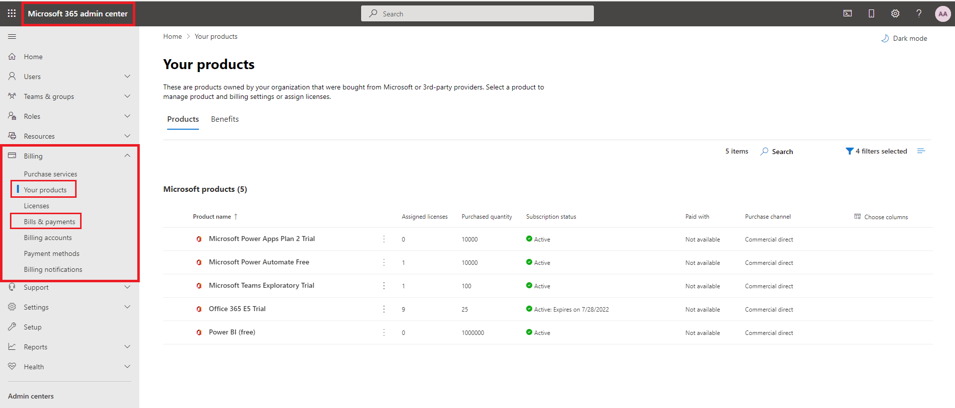The height and width of the screenshot is (408, 955).
Task: Click the Health heart icon
Action: (12, 366)
